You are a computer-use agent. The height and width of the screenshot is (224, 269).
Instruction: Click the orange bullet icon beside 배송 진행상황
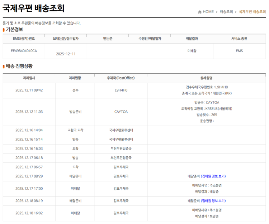point(4,67)
